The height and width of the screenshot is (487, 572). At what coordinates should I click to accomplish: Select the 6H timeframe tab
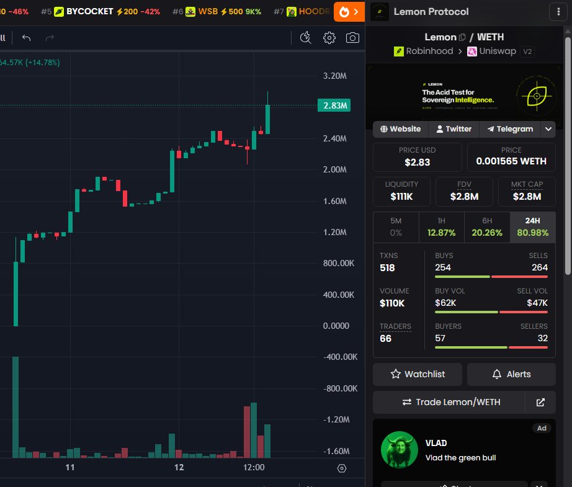coord(487,227)
